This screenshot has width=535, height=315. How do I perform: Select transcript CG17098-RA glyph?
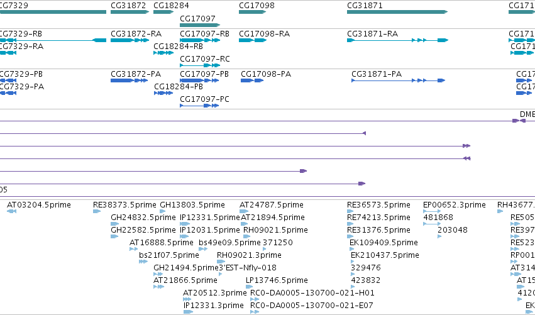tap(253, 40)
